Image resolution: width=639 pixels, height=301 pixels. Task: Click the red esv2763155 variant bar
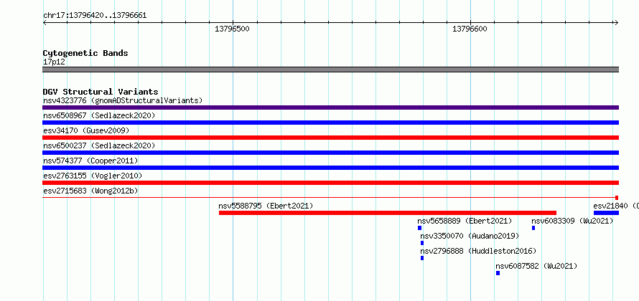(330, 183)
